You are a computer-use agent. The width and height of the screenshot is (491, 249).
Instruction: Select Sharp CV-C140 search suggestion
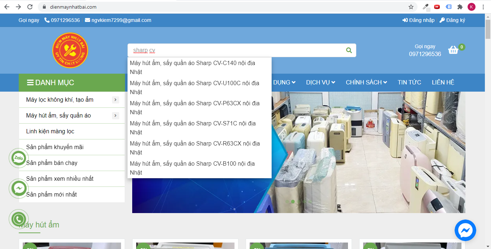pos(192,67)
